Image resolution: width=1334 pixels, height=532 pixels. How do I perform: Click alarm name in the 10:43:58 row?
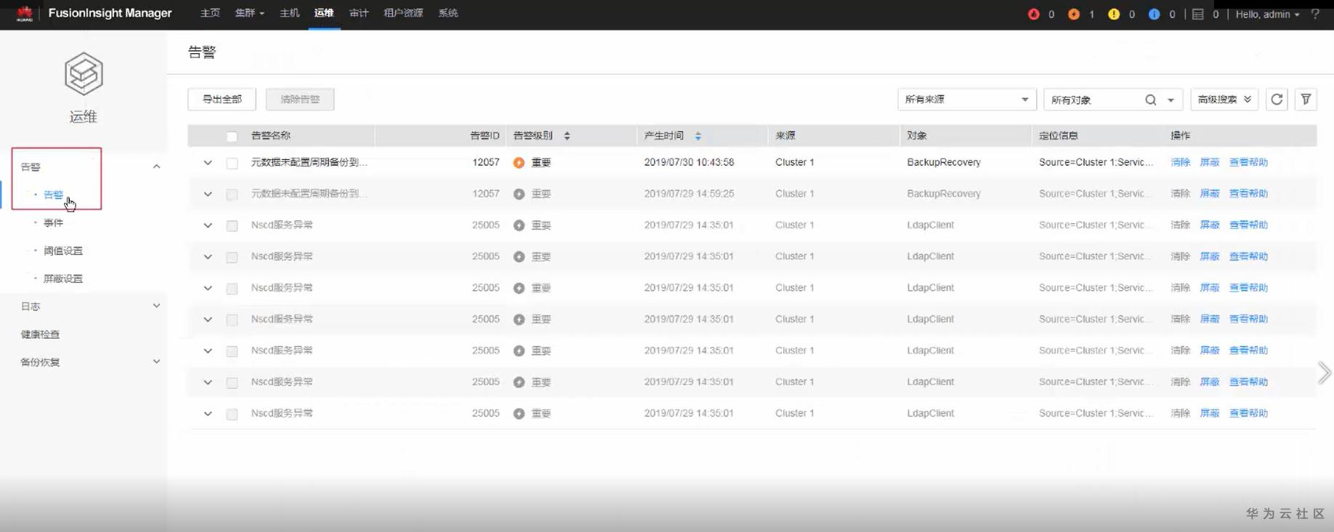click(x=310, y=162)
